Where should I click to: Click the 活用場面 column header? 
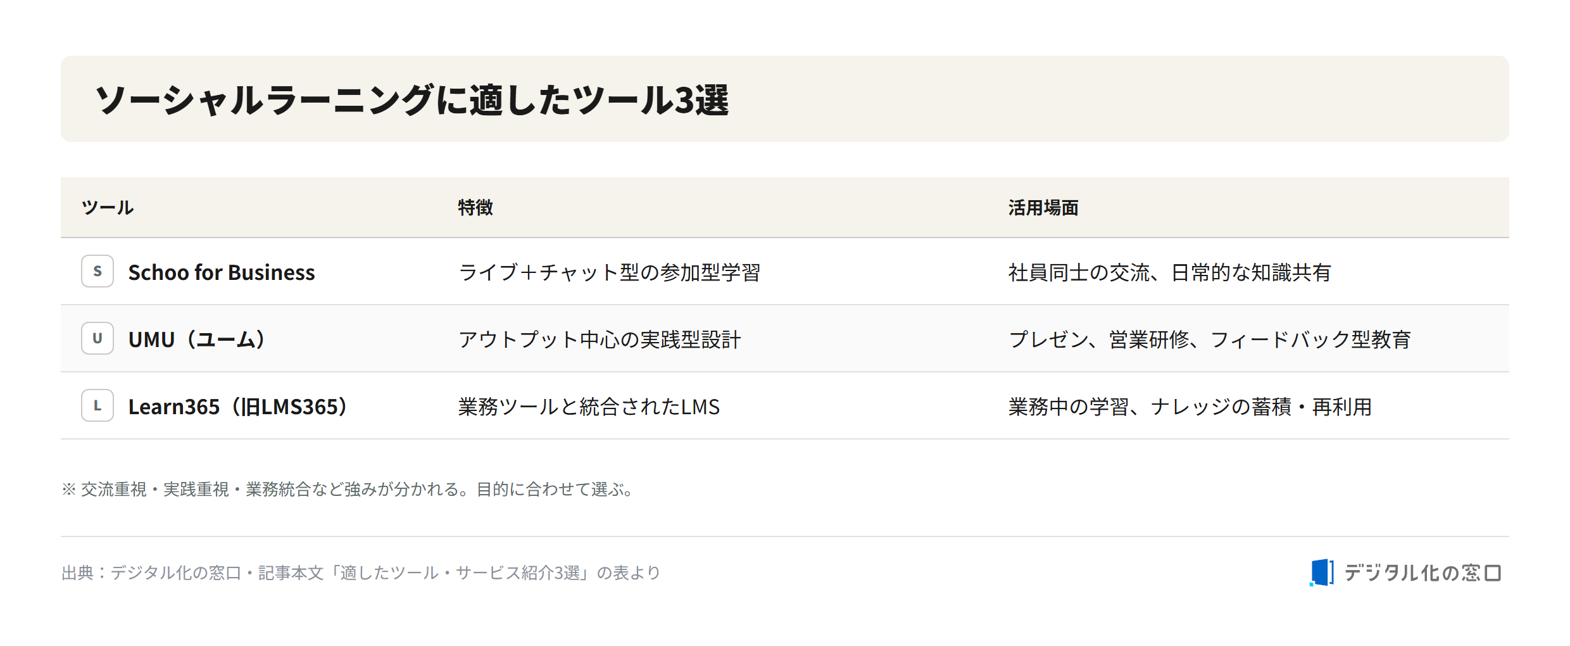(x=1043, y=208)
